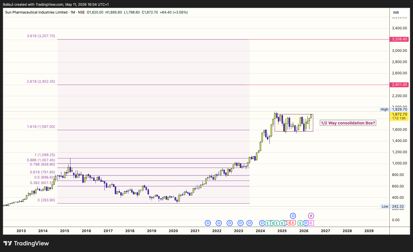Screen dimensions: 413x252
Task: Click the +64.40 (+3.56%) change value
Action: pos(174,12)
